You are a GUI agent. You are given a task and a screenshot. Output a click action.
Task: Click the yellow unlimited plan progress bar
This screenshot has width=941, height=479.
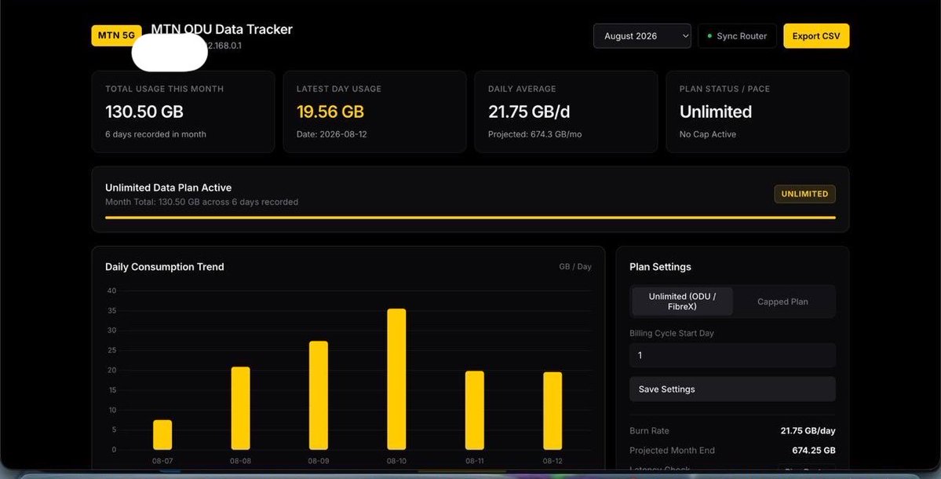pyautogui.click(x=471, y=218)
